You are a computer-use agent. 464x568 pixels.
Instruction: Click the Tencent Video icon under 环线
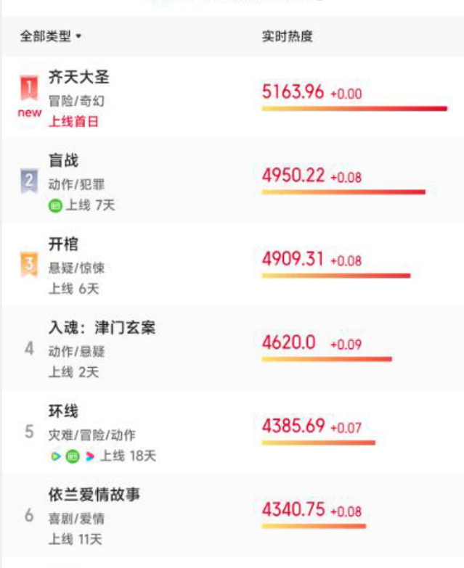click(x=55, y=456)
